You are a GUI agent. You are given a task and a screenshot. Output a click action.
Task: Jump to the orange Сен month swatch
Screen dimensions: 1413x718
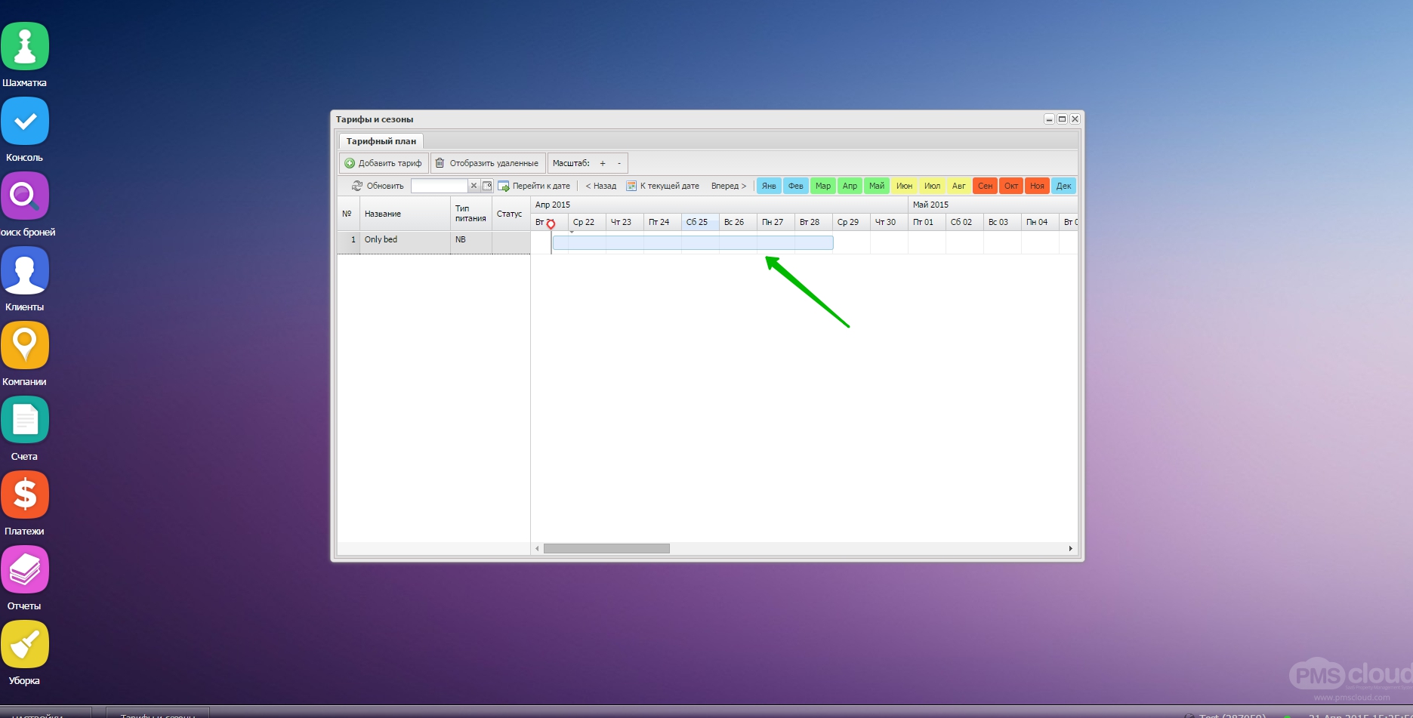(985, 186)
